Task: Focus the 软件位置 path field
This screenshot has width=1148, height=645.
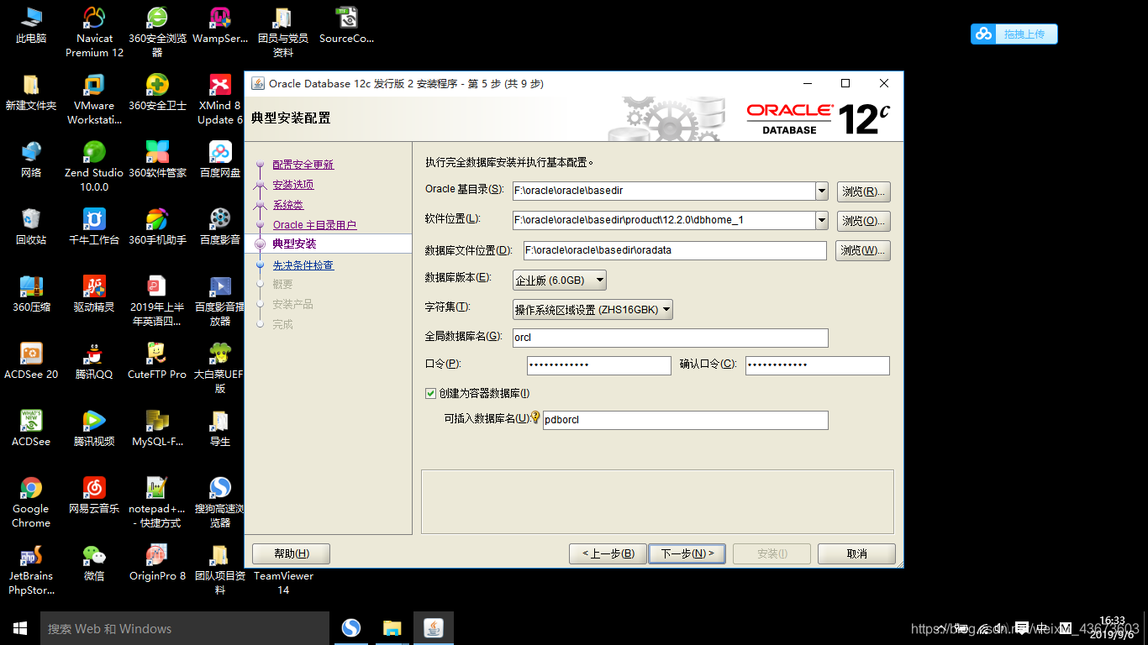Action: point(664,220)
